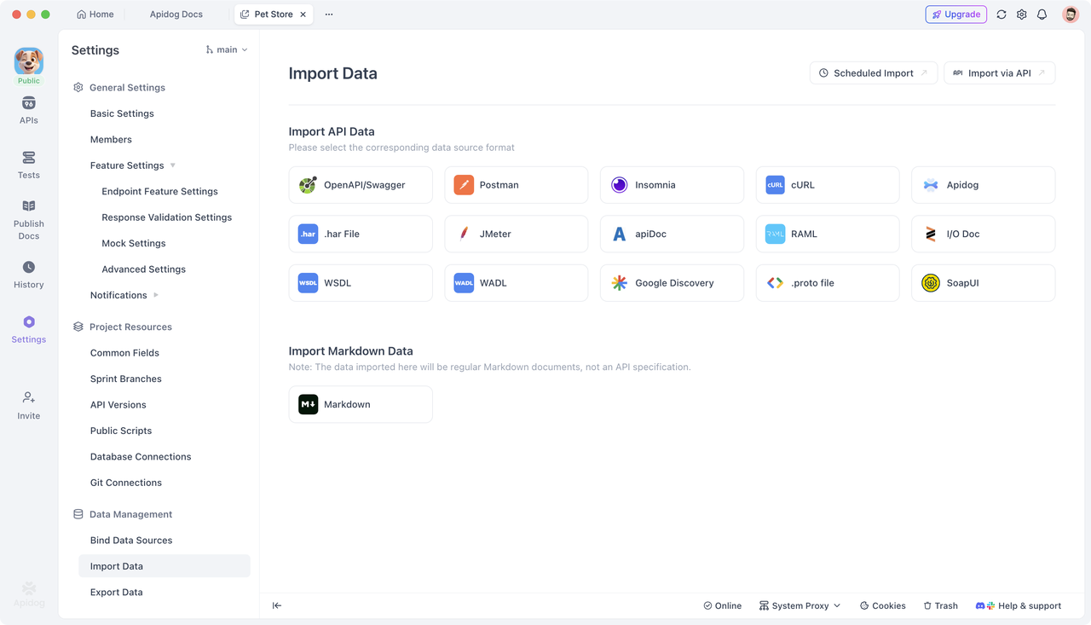Select APIs in the left sidebar

click(28, 110)
